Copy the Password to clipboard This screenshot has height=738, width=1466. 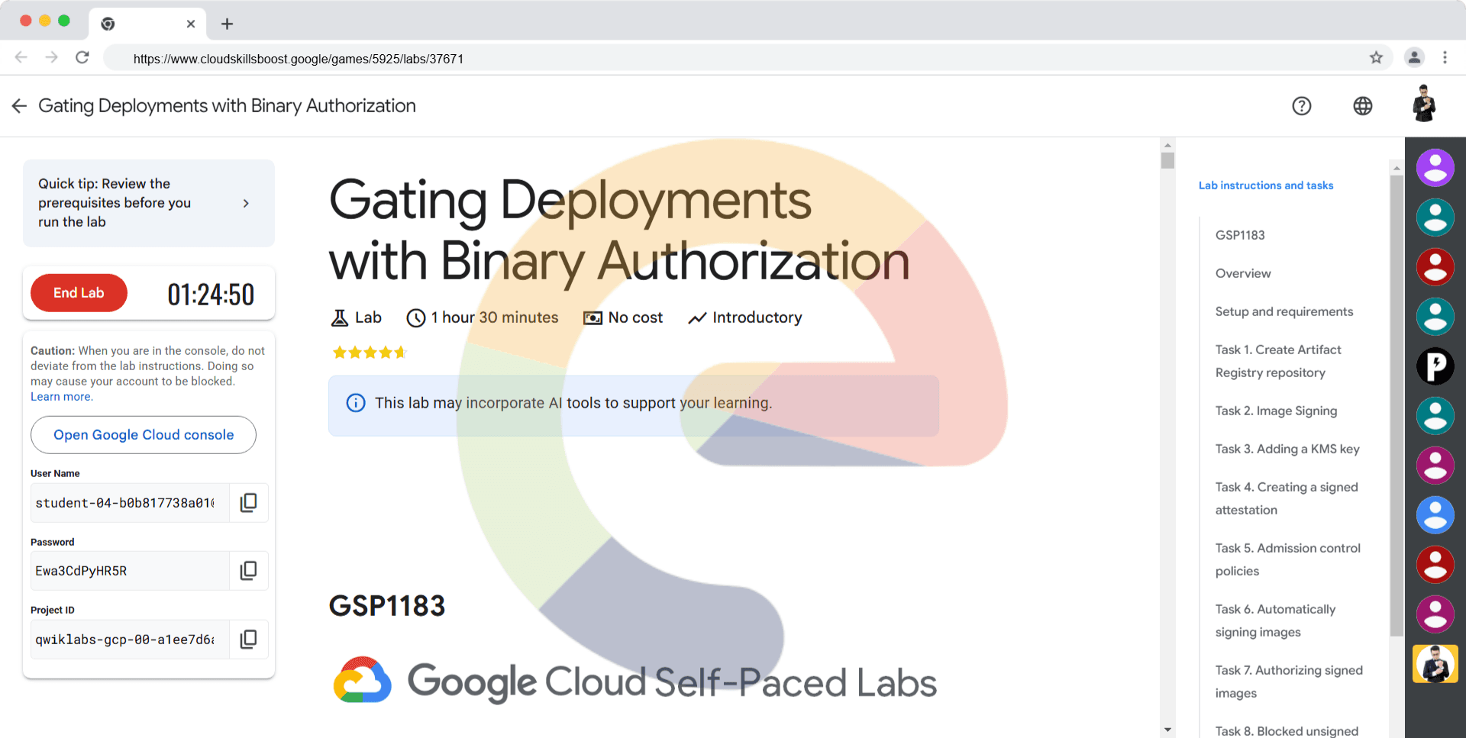(248, 571)
